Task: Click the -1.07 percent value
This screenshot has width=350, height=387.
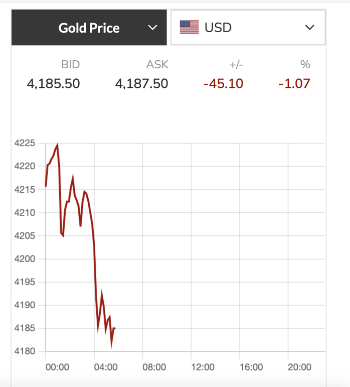Action: pos(294,83)
